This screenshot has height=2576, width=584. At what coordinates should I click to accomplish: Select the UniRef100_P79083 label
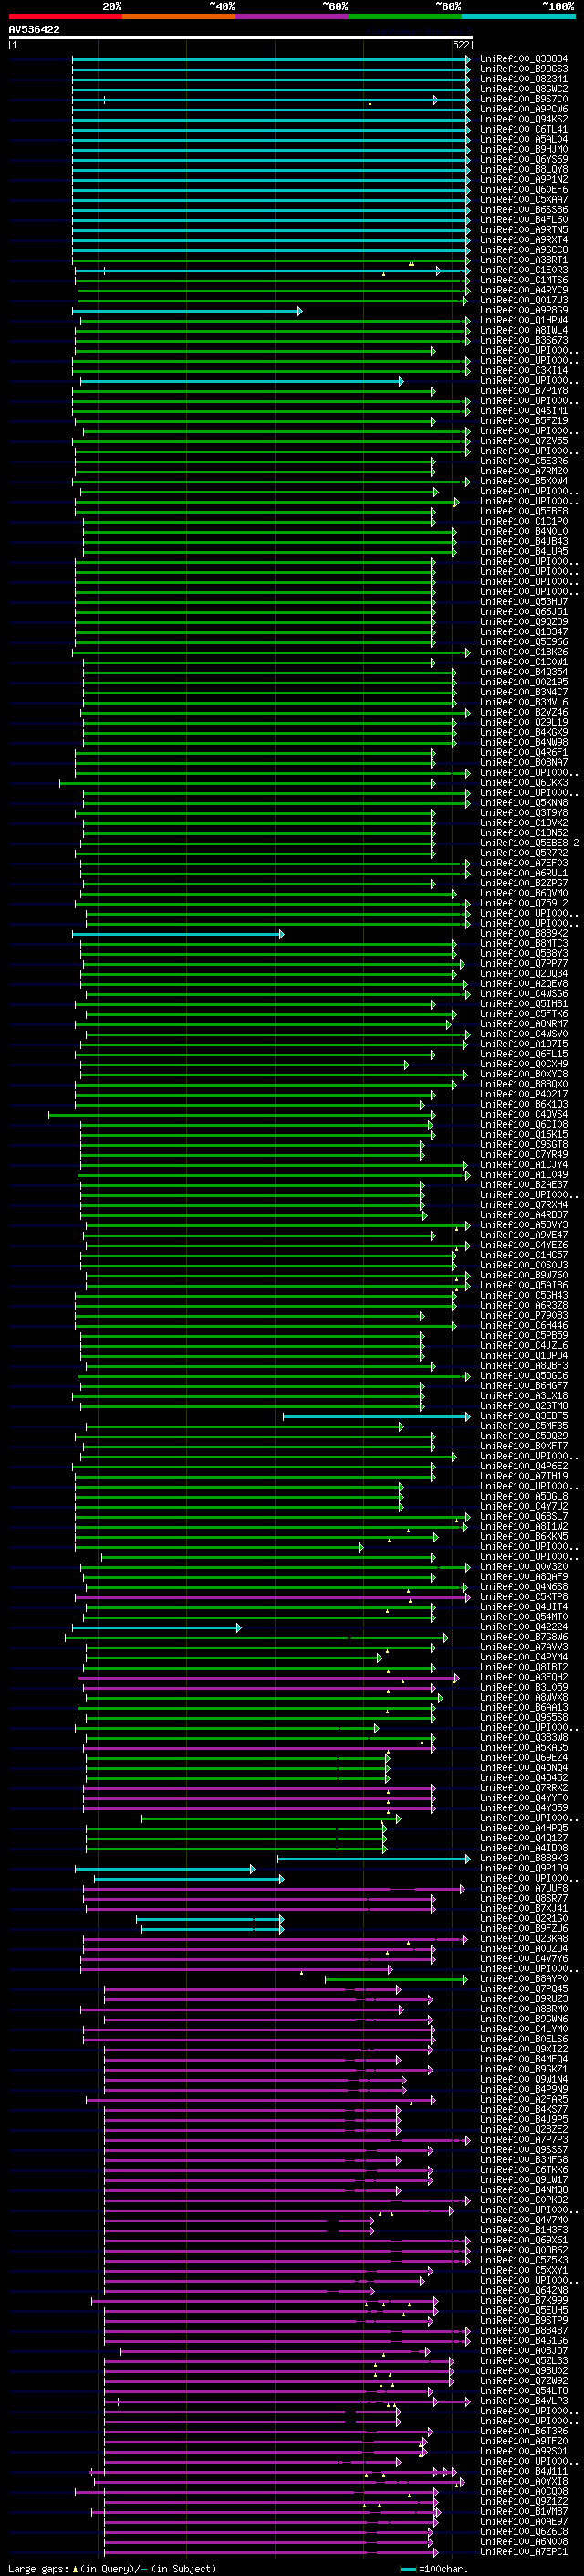(x=524, y=1315)
